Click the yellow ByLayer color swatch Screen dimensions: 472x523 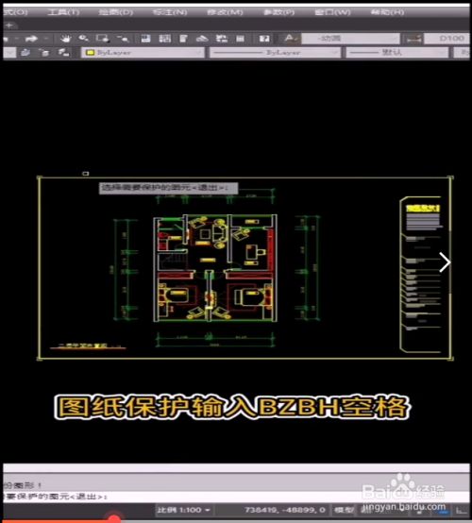pyautogui.click(x=90, y=53)
